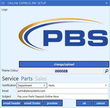Open the Sales tab
Image resolution: width=110 pixels, height=108 pixels.
pos(41,79)
